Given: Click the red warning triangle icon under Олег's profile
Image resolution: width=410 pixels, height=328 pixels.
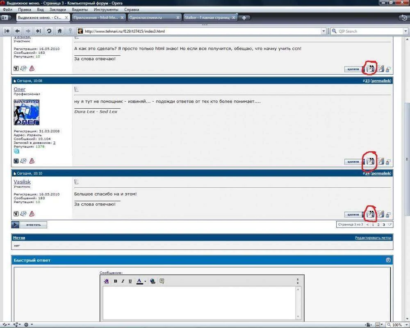Looking at the screenshot, I should pyautogui.click(x=32, y=161).
